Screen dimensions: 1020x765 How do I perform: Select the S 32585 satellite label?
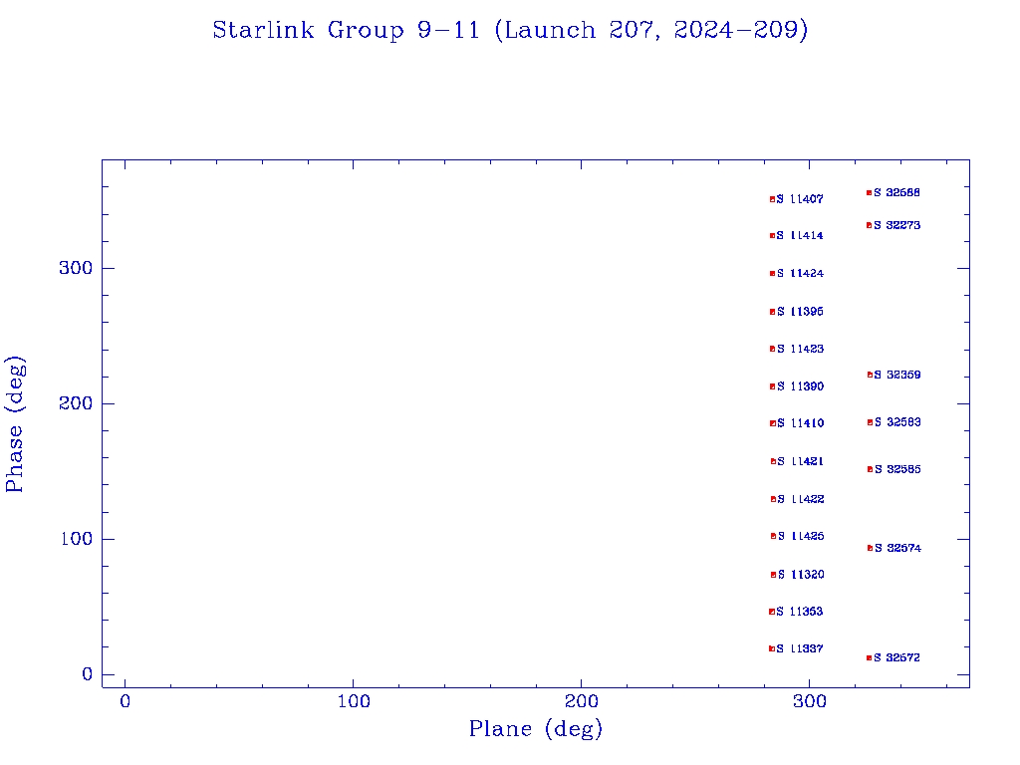tap(897, 469)
